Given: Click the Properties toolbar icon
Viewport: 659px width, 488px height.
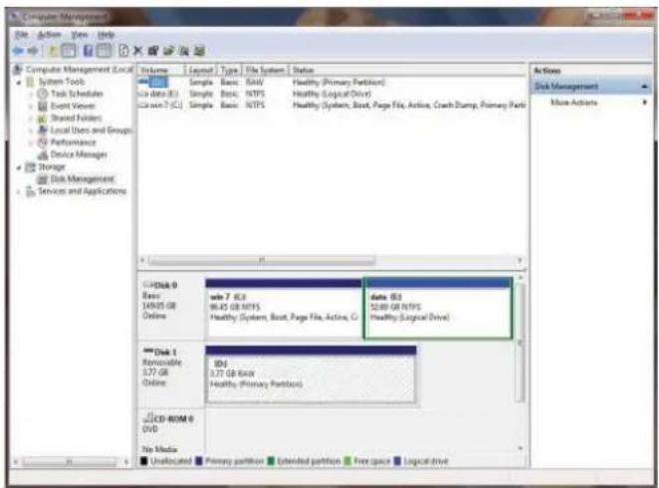Looking at the screenshot, I should click(x=153, y=51).
